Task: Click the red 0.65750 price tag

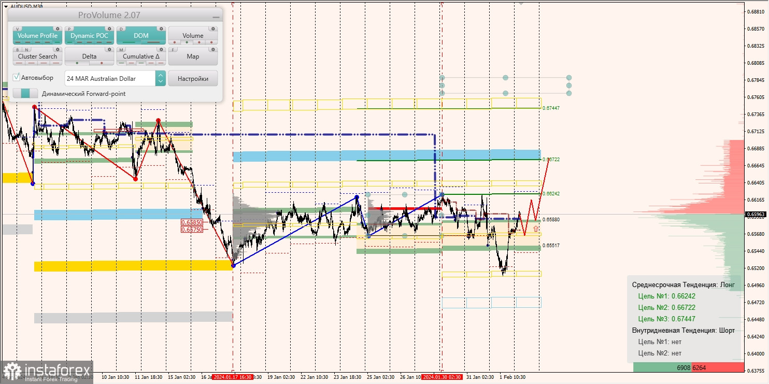Action: pos(191,229)
